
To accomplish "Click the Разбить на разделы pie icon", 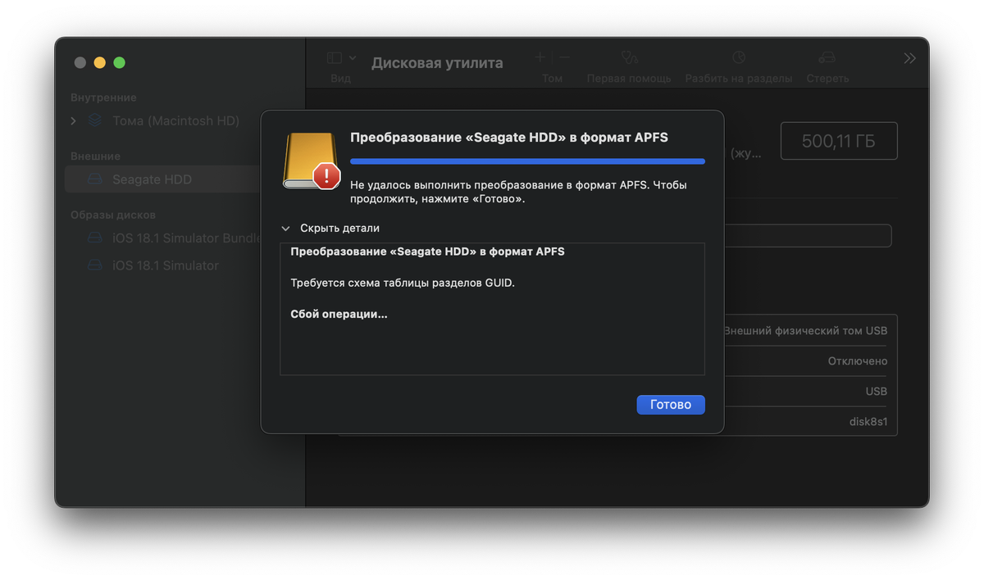I will 739,57.
